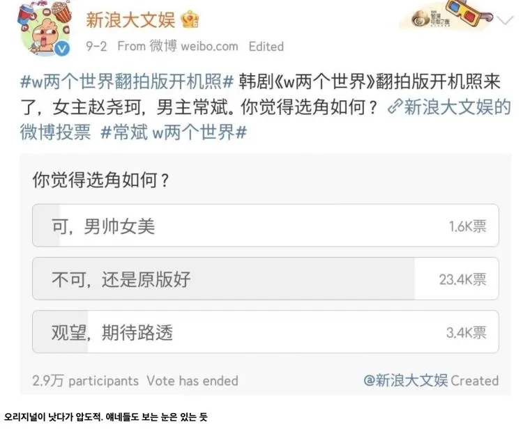Viewport: 523px width, 436px height.
Task: Select poll option 可，男帅女美
Action: coord(266,226)
